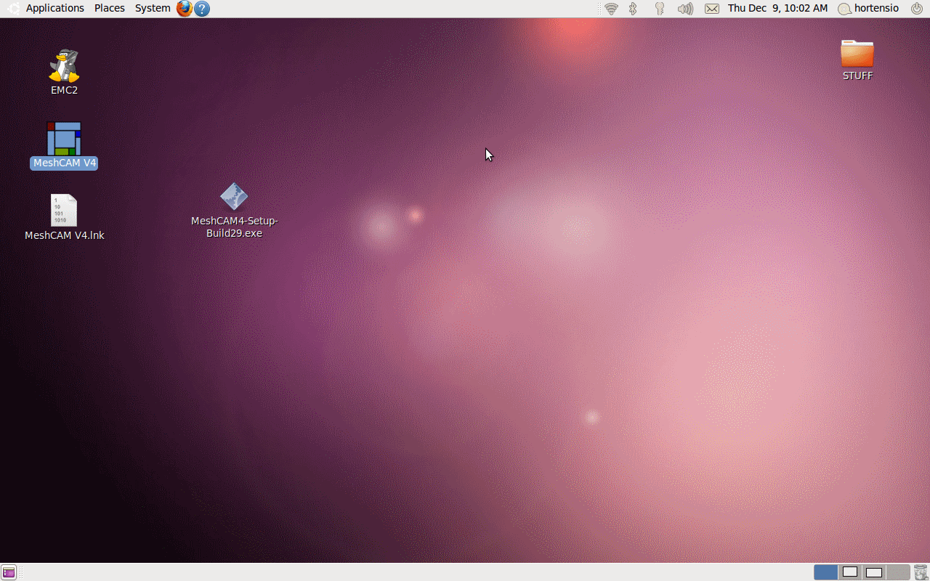Screen dimensions: 930x581
Task: Open the power session menu icon
Action: [916, 9]
